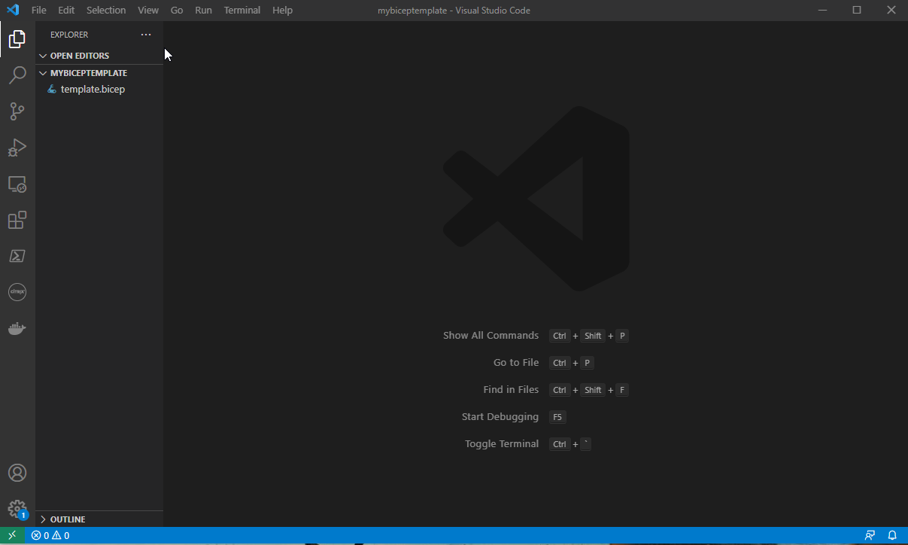Open the Selection menu
908x545 pixels.
point(106,11)
